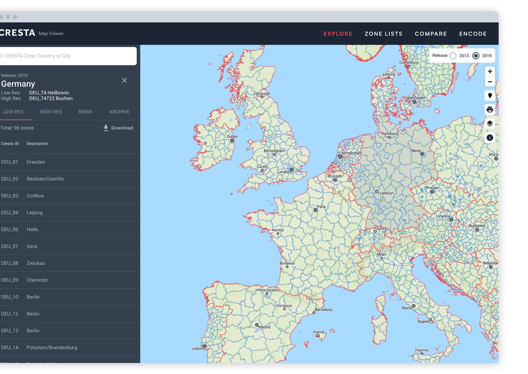Select the 2019 release radio button
This screenshot has height=374, width=528.
(x=476, y=56)
